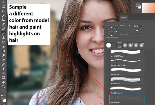Select the Move tool
The image size is (155, 105).
[3, 2]
